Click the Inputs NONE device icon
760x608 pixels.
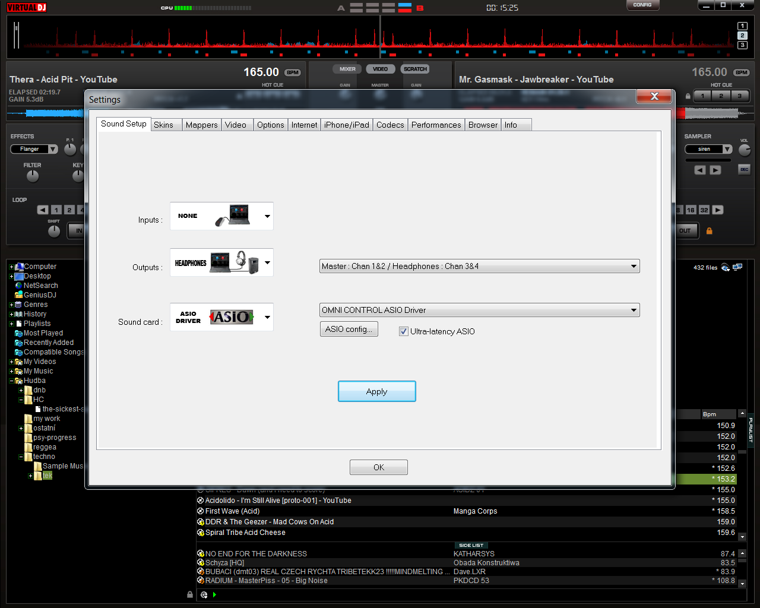pyautogui.click(x=232, y=216)
